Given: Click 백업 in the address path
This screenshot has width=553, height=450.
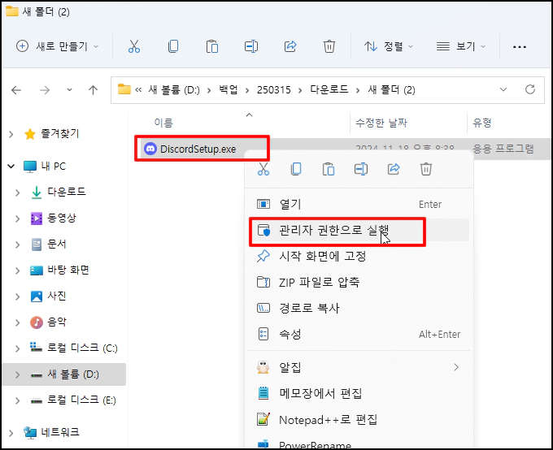Looking at the screenshot, I should point(229,90).
